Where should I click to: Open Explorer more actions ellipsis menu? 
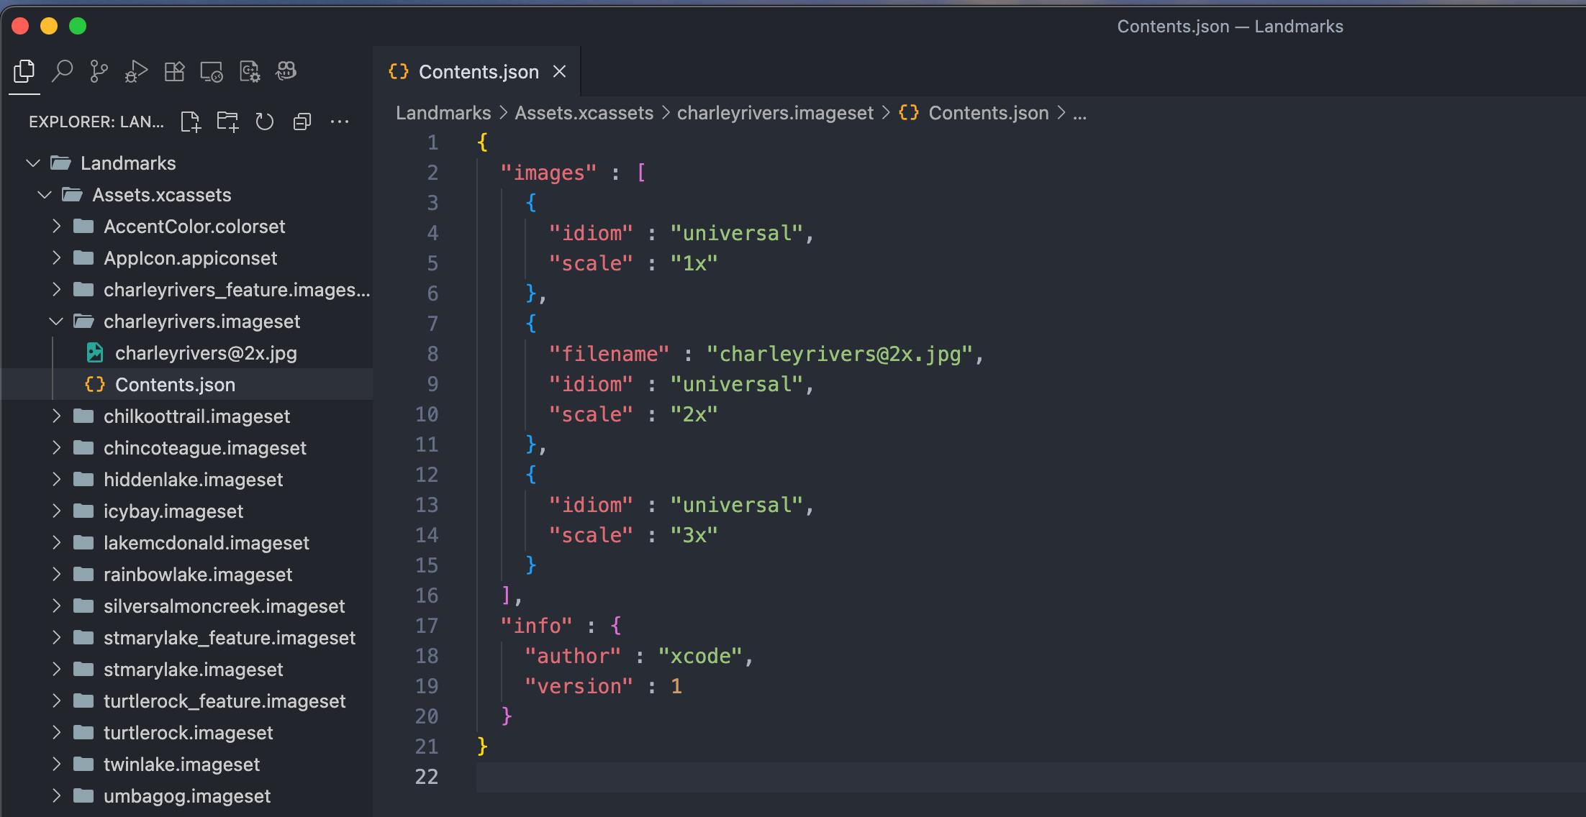(x=340, y=122)
